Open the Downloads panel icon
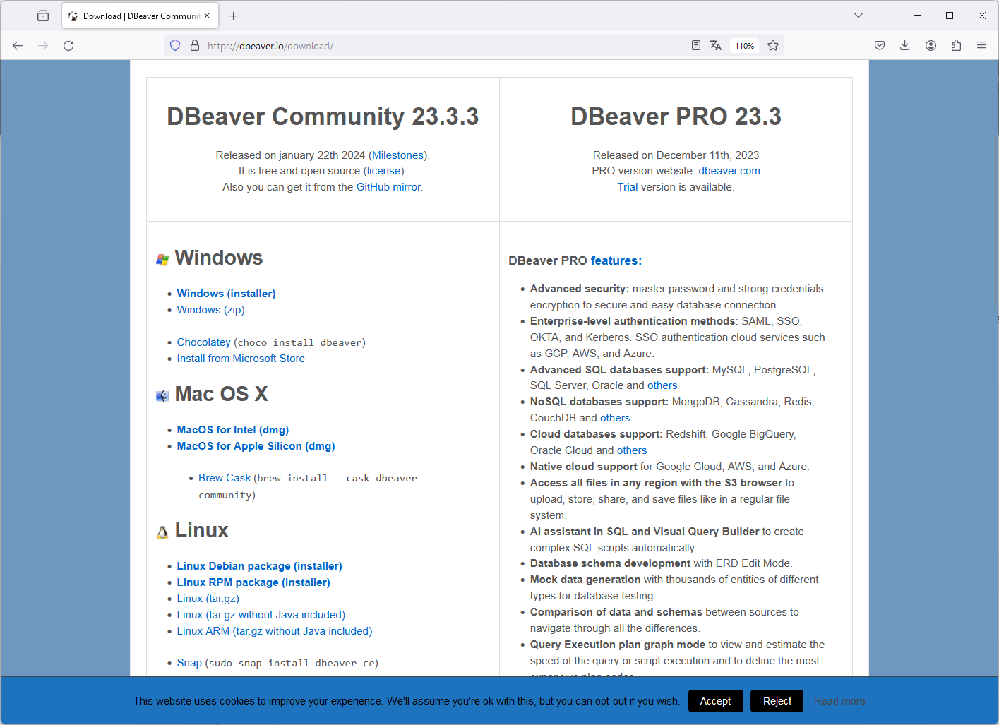 click(904, 46)
